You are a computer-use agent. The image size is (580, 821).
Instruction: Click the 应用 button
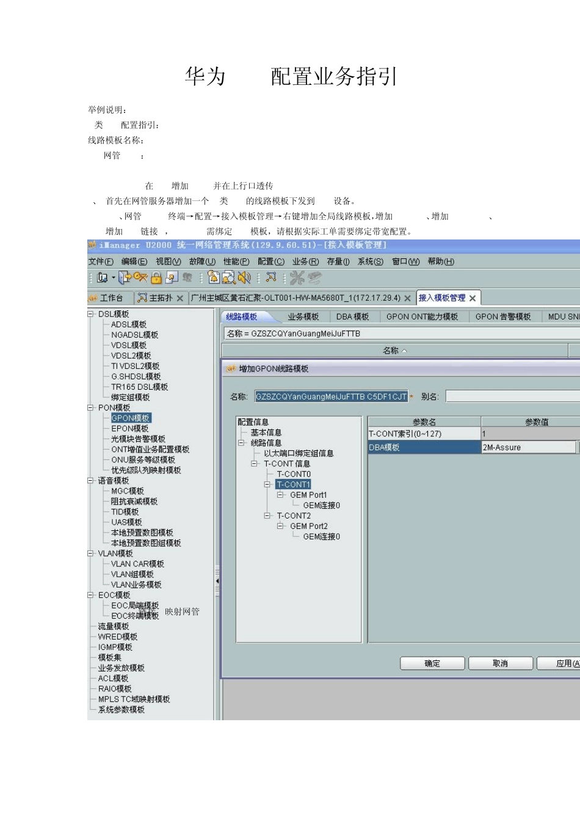[559, 663]
